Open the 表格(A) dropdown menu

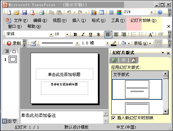tap(142, 43)
